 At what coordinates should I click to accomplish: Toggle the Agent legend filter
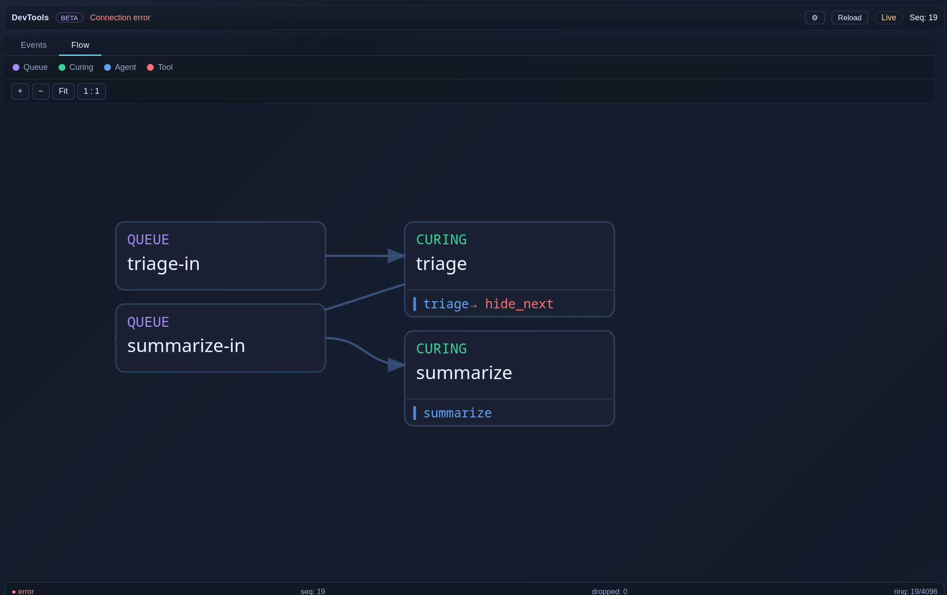click(x=120, y=67)
